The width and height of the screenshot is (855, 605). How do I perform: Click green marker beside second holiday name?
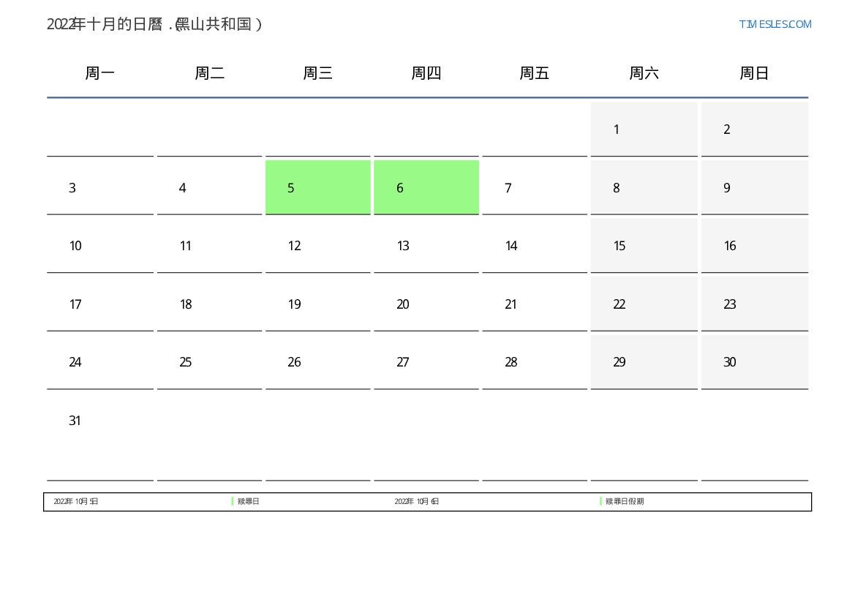pyautogui.click(x=600, y=501)
